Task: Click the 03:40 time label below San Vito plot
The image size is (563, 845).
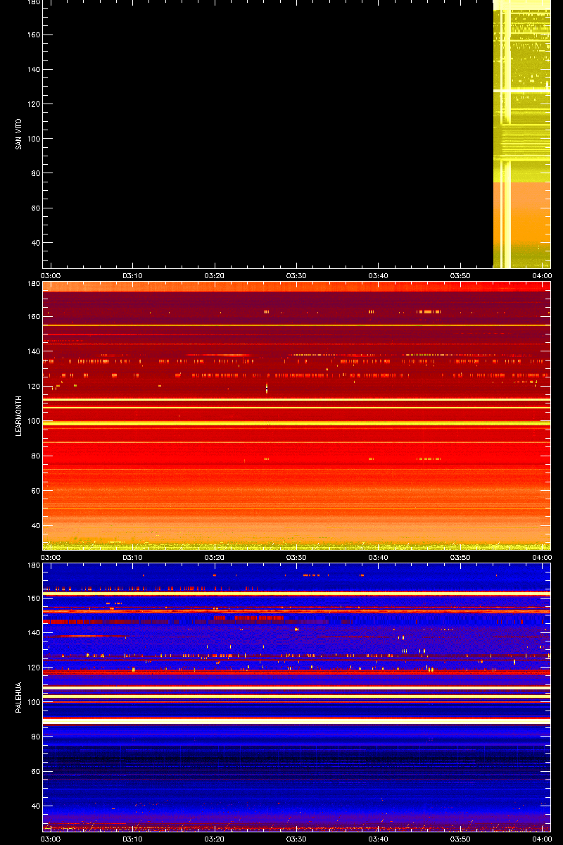Action: point(379,276)
